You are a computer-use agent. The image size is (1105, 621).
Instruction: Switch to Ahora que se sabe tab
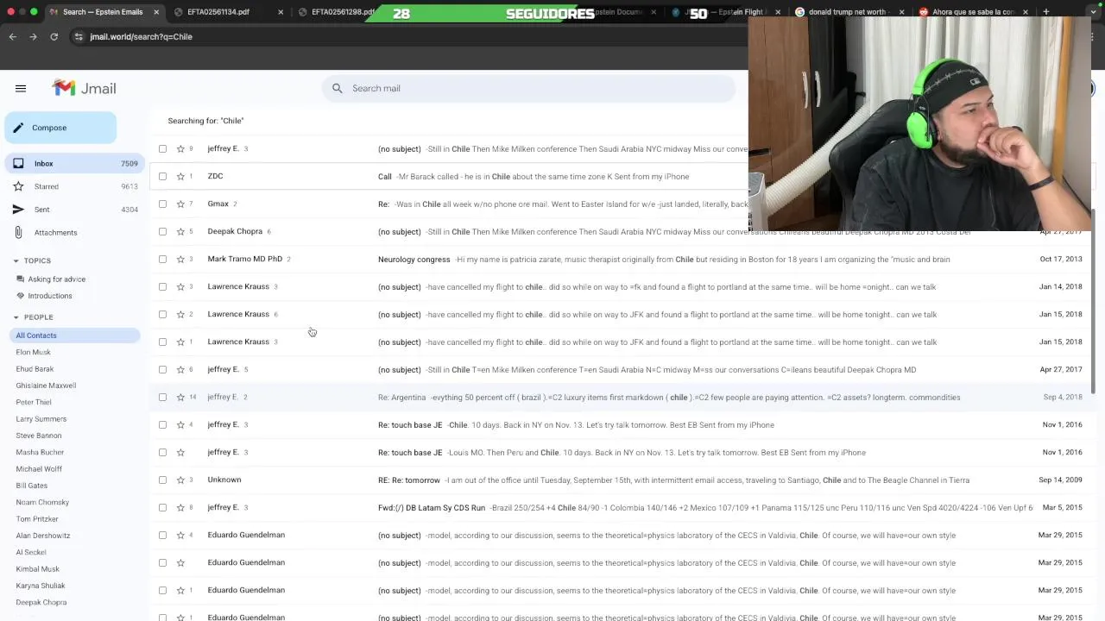(971, 12)
